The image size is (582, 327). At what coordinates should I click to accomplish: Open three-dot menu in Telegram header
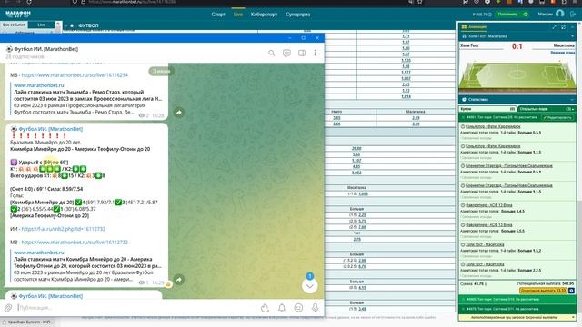tap(316, 53)
